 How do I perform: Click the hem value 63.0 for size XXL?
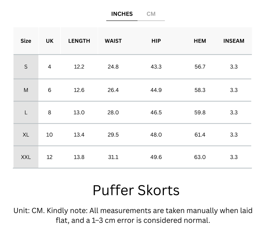(x=200, y=157)
